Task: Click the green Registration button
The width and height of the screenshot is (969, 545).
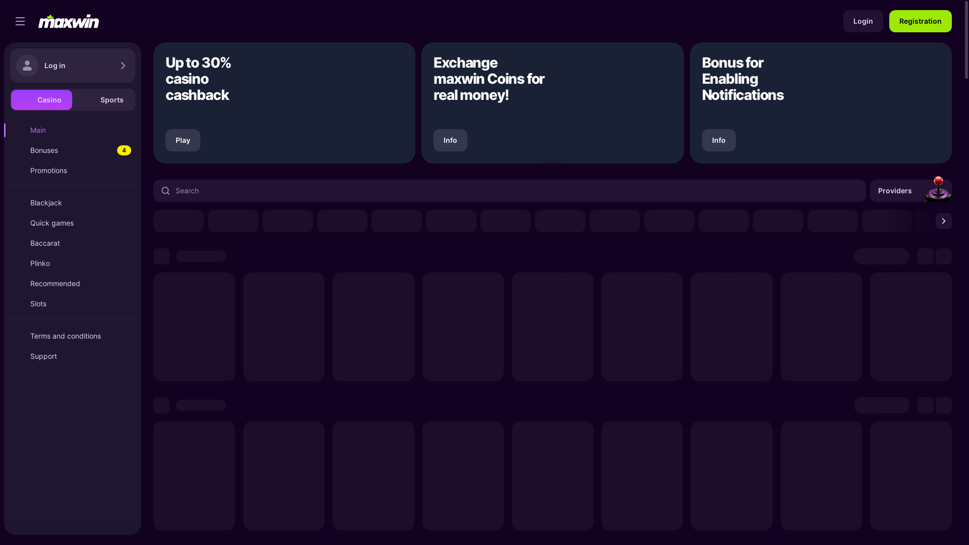Action: pyautogui.click(x=921, y=21)
